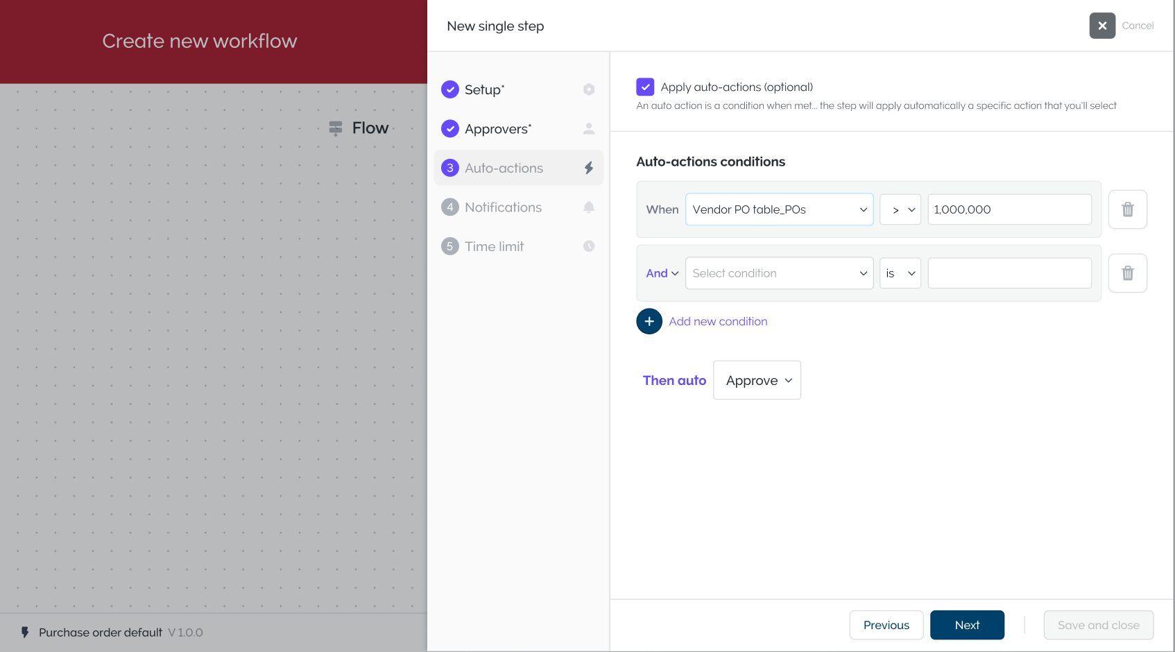Click the Time limit clock icon

(x=589, y=246)
